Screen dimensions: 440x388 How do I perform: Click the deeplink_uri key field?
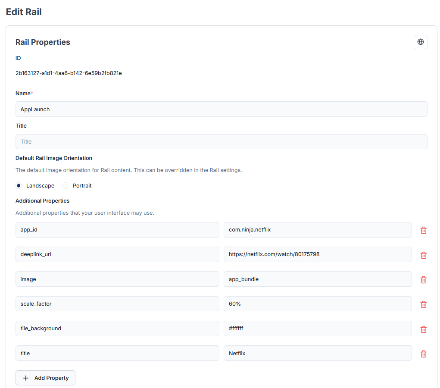pyautogui.click(x=117, y=254)
